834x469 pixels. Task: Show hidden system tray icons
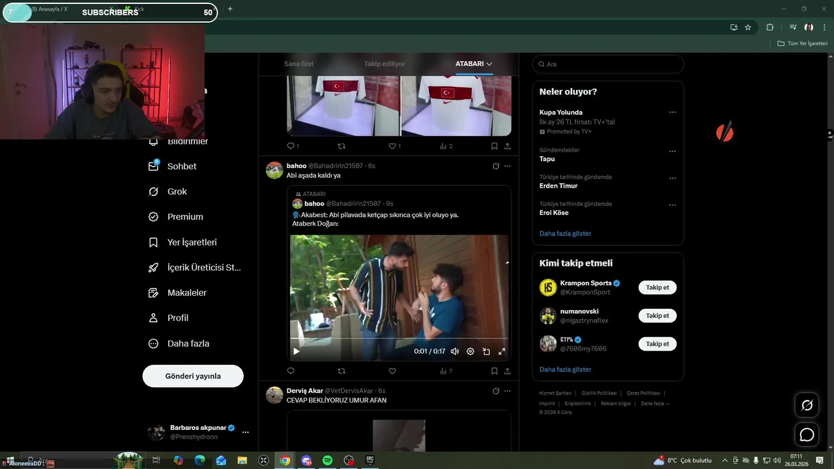(725, 461)
